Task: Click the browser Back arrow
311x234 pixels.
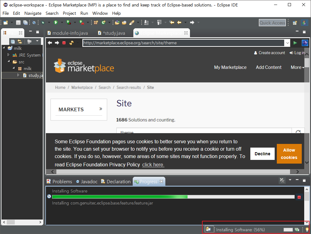Action: pos(50,43)
